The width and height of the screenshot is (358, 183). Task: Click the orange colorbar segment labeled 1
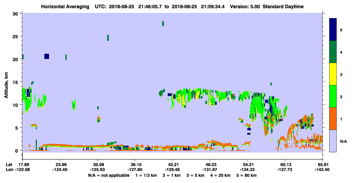[333, 119]
